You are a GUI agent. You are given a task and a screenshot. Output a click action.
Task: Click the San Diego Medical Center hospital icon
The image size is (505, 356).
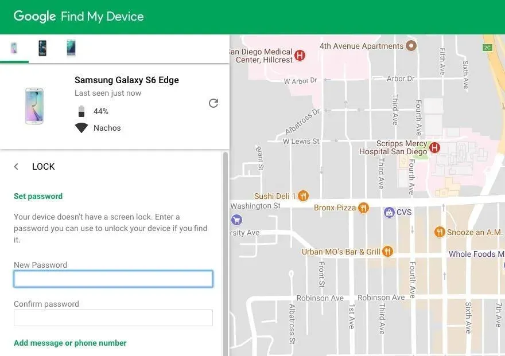point(299,55)
